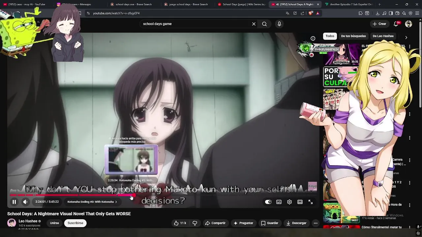Open Brave Shields lion icon

coord(311,13)
